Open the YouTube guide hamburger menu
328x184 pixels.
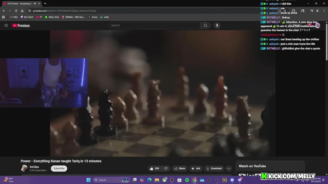coord(6,25)
